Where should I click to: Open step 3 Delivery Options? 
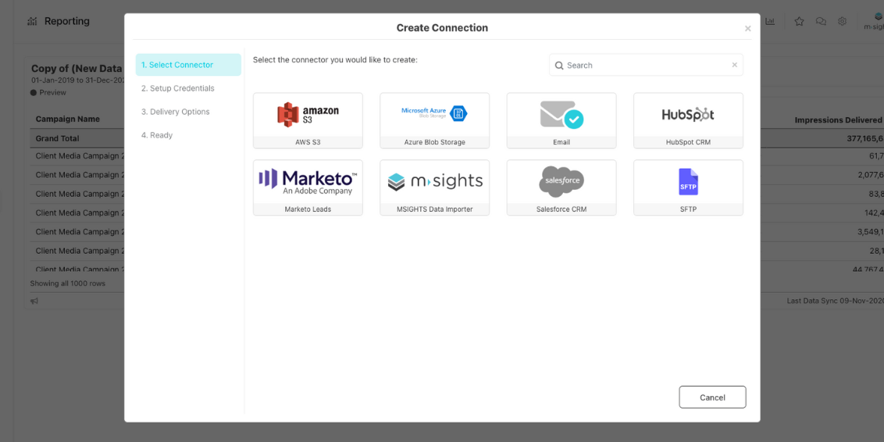tap(175, 112)
